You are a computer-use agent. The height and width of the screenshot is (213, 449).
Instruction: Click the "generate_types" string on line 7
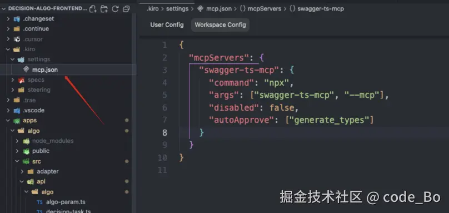[x=330, y=120]
